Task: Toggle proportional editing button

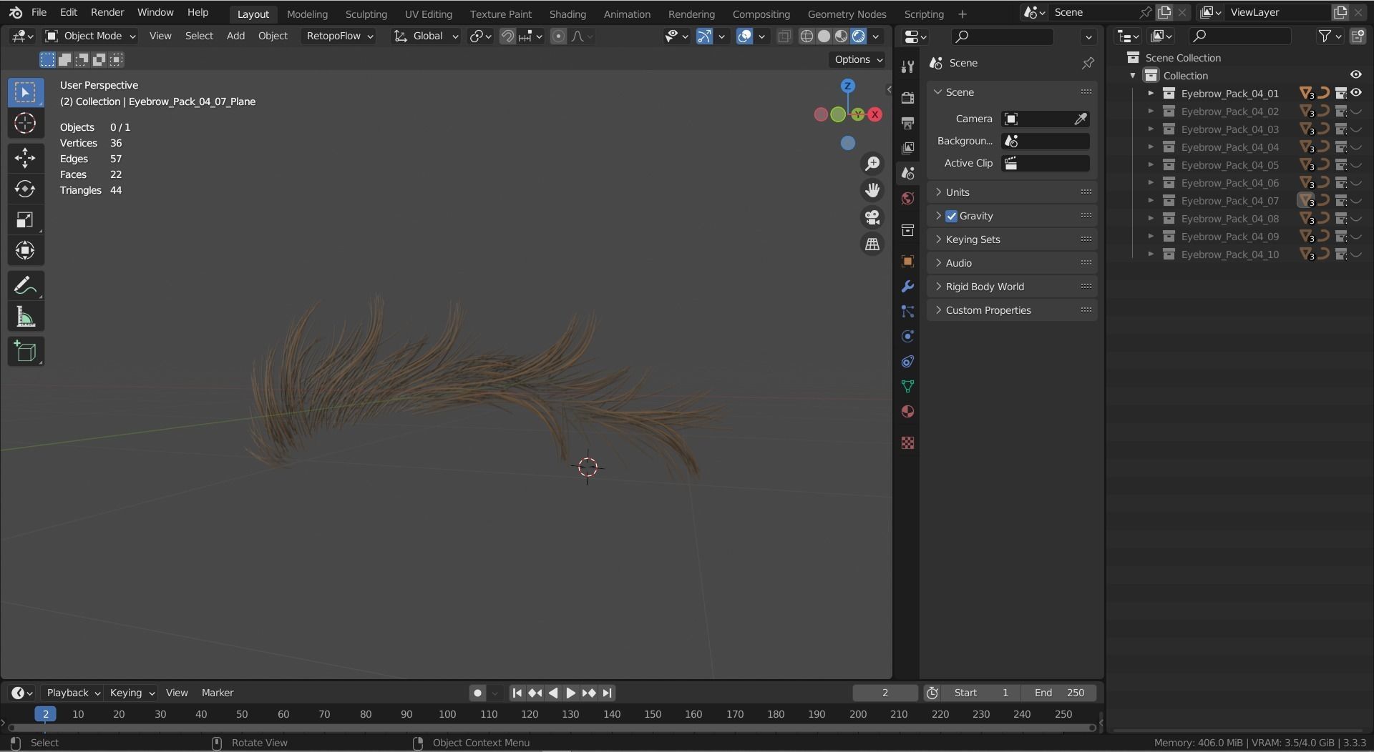Action: pos(558,36)
